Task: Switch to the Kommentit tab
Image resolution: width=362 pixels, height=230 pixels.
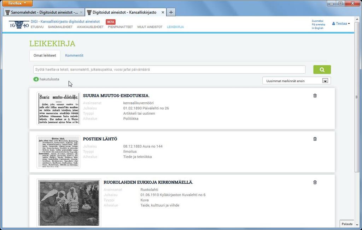Action: click(74, 55)
